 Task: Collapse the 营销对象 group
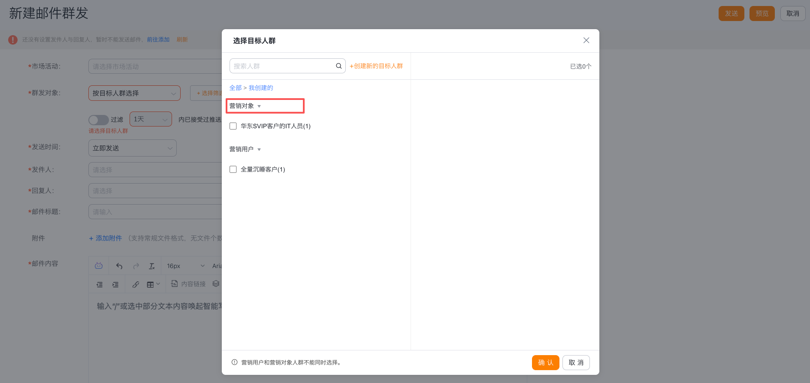pyautogui.click(x=259, y=106)
